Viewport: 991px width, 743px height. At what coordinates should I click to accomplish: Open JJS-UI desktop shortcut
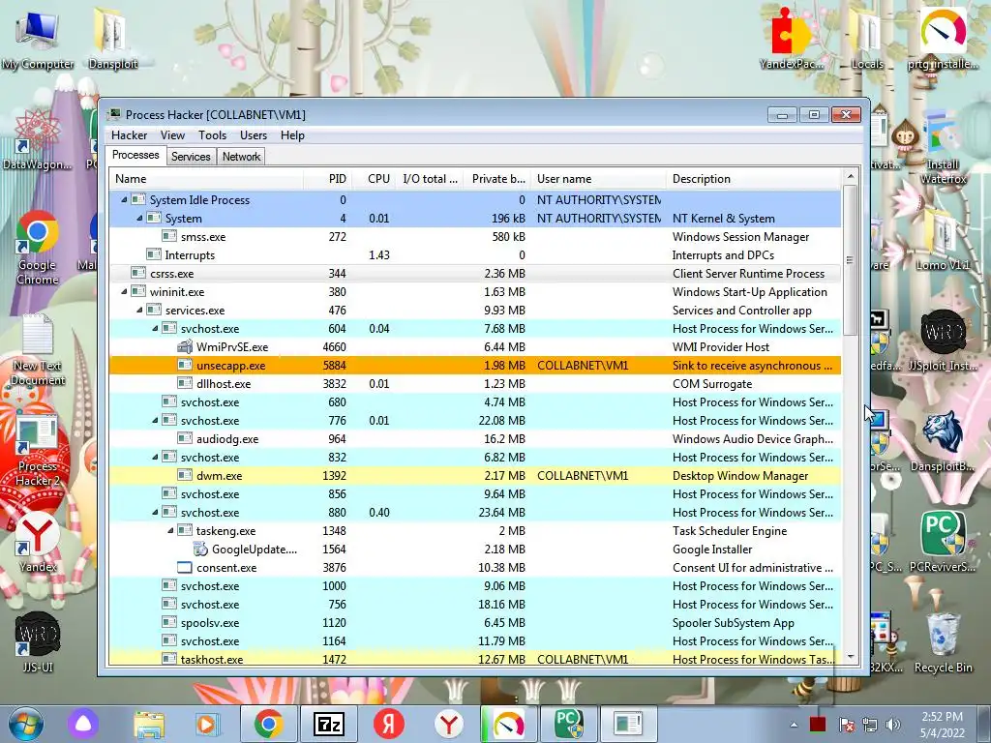tap(38, 642)
